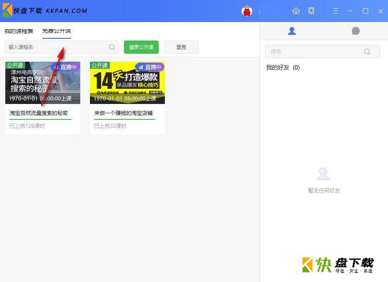Focus the 输入课程名 search field
388x282 pixels.
click(x=61, y=47)
